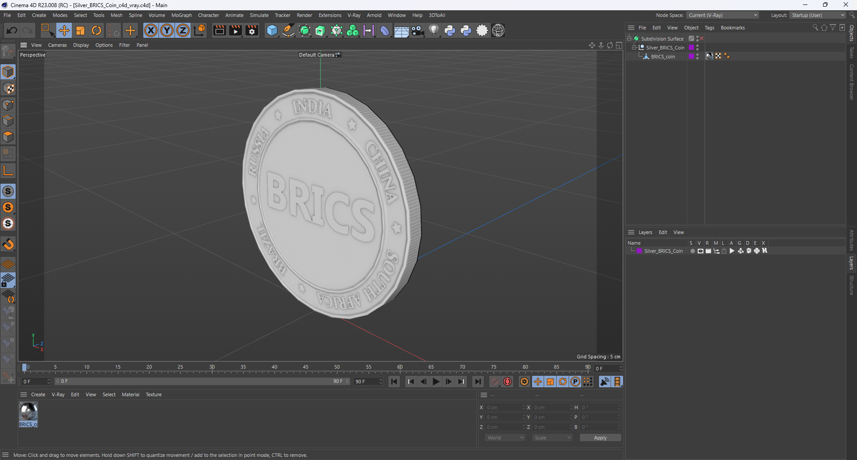Toggle Rotation keyframe recording

tap(563, 382)
